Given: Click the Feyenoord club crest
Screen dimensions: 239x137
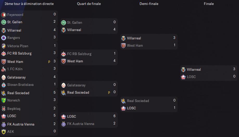Looking at the screenshot, I should click(x=4, y=15).
